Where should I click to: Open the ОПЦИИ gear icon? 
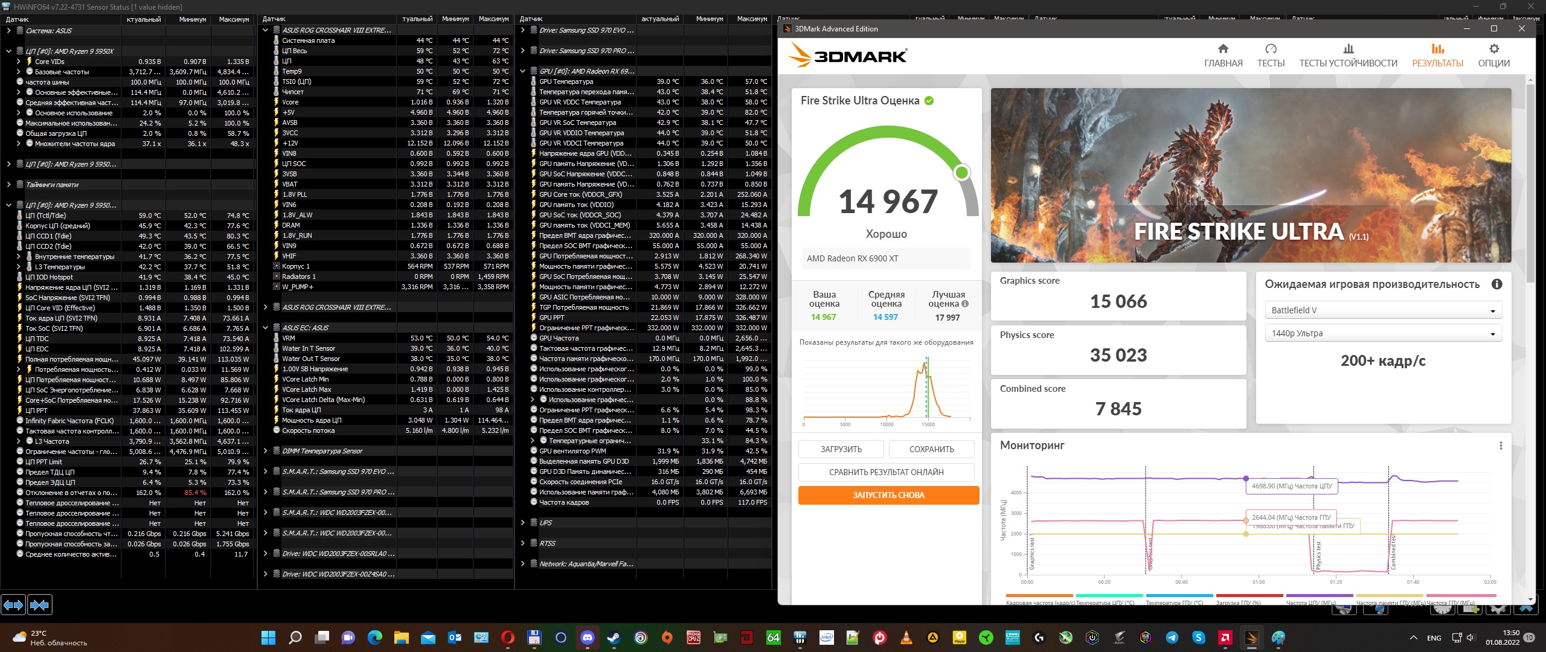[x=1493, y=49]
